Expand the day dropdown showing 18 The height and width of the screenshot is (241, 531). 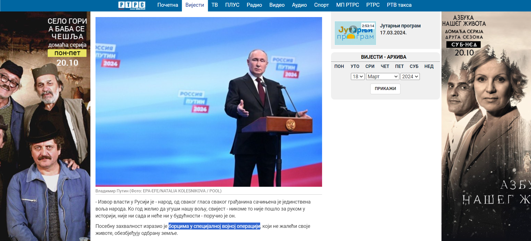(358, 77)
